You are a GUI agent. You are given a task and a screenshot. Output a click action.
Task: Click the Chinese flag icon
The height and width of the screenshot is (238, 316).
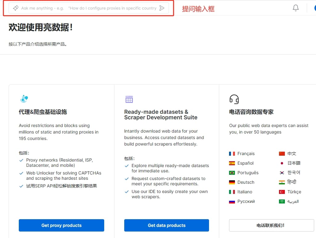point(282,154)
